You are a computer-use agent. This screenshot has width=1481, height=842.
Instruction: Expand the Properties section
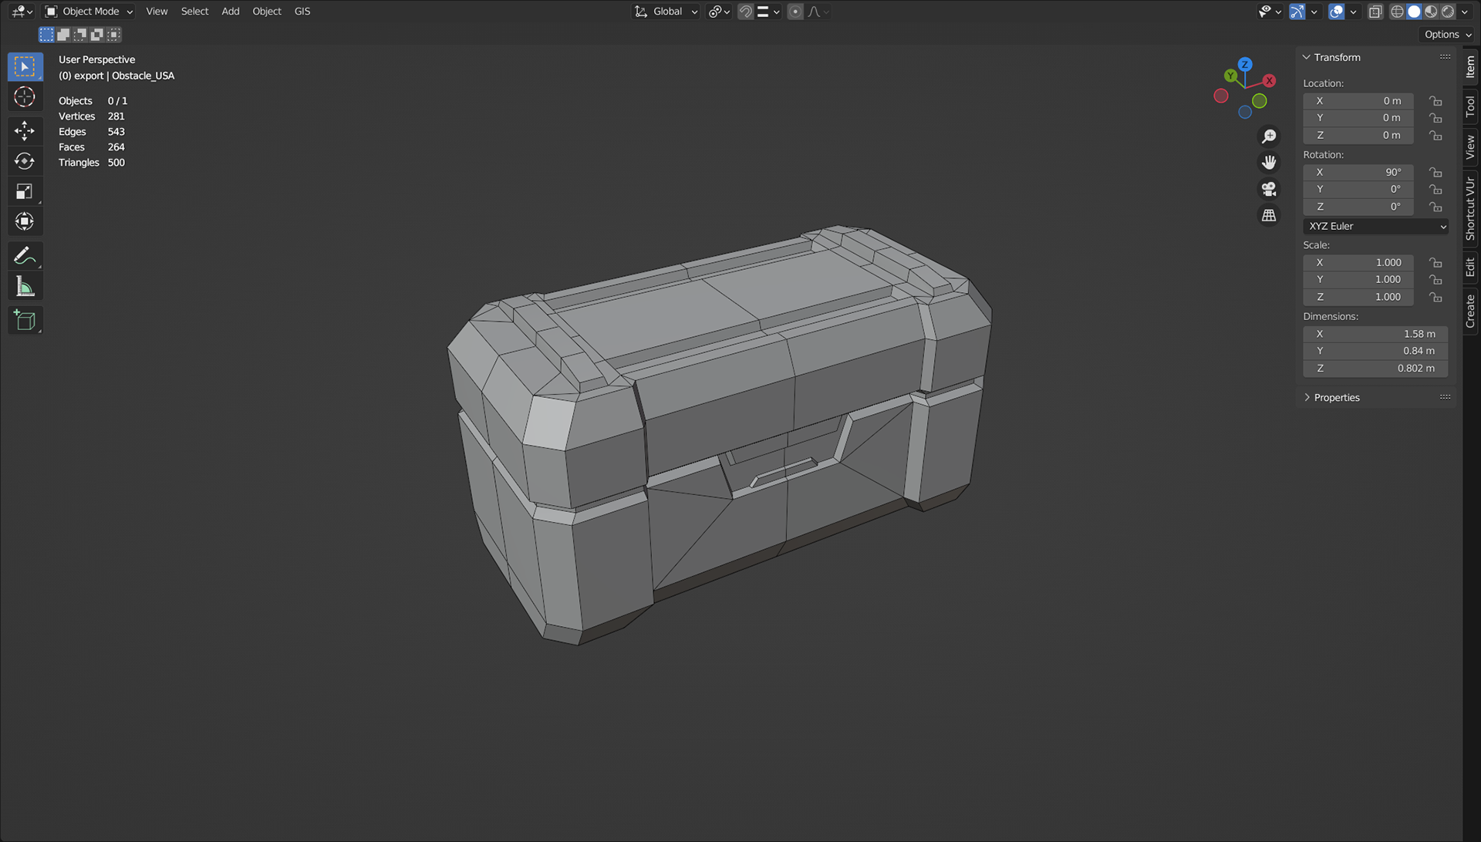[x=1336, y=398]
